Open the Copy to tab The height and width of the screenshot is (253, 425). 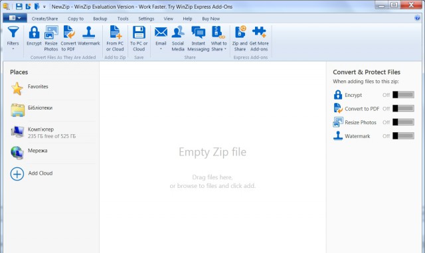click(76, 19)
